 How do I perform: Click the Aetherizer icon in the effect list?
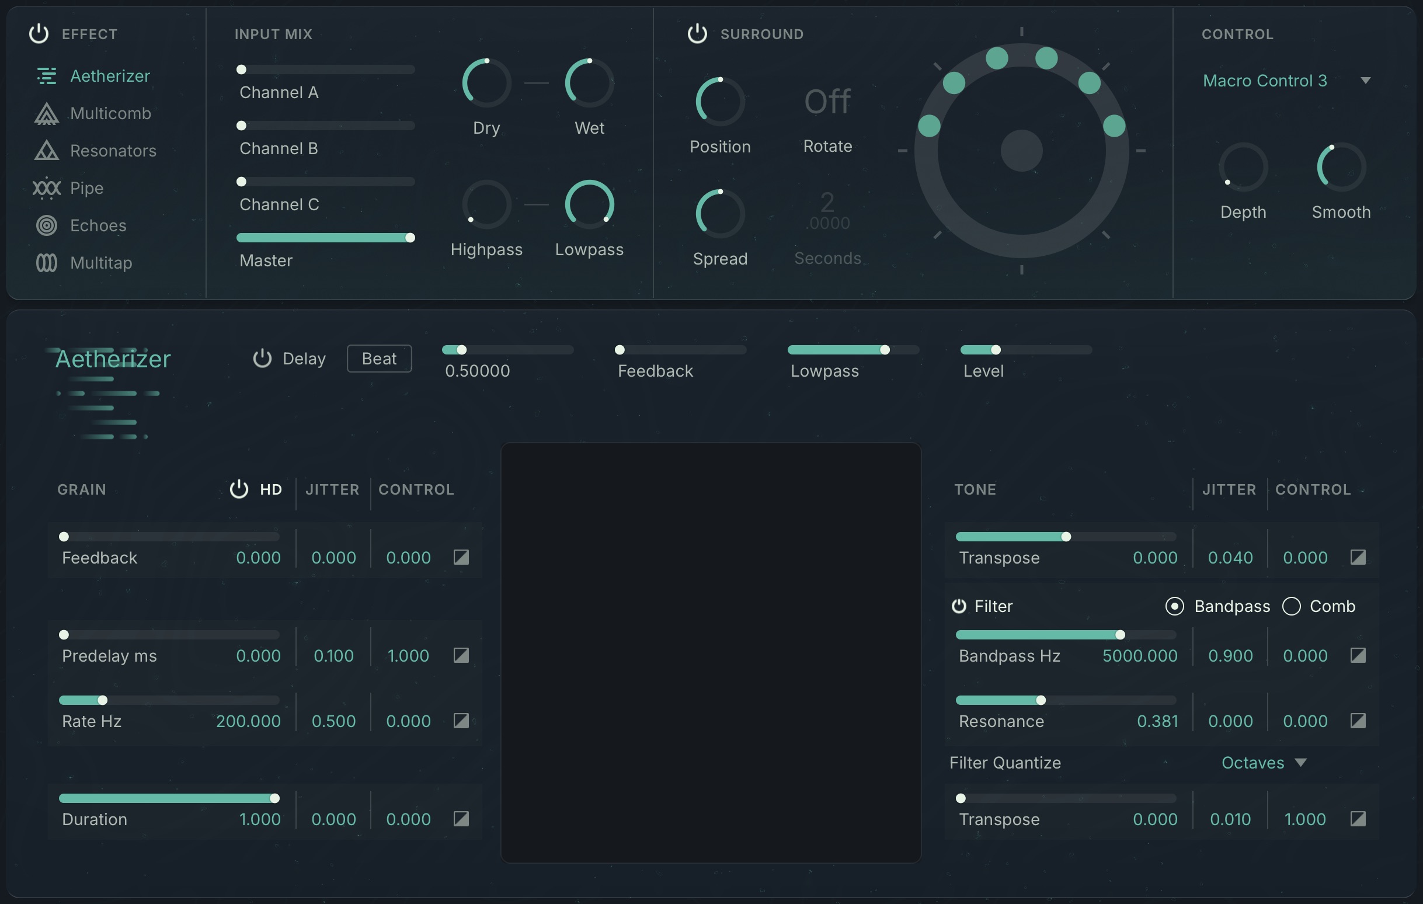point(46,76)
